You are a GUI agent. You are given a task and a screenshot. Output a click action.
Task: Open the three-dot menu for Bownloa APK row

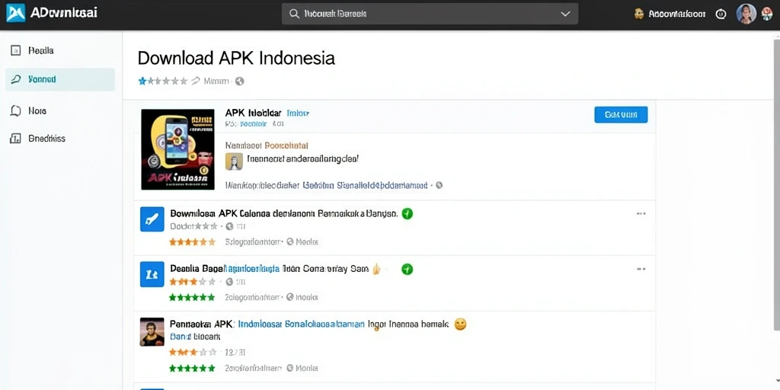click(x=641, y=214)
